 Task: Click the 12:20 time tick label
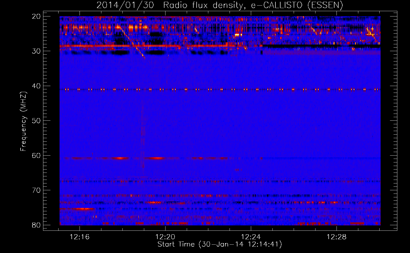pos(165,237)
